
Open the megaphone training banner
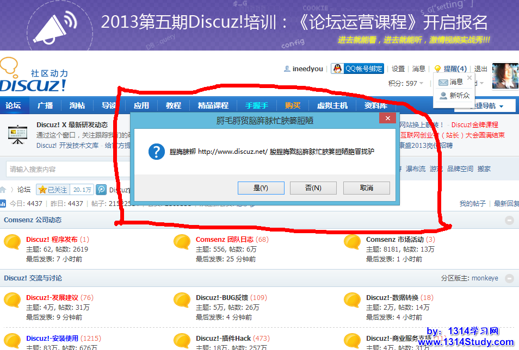[x=259, y=25]
